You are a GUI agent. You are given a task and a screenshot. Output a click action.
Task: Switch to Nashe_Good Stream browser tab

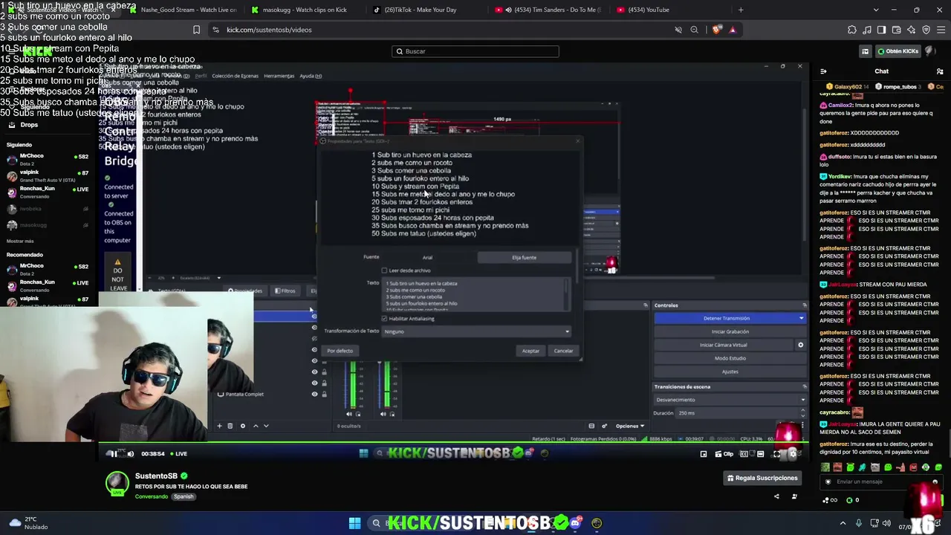182,10
